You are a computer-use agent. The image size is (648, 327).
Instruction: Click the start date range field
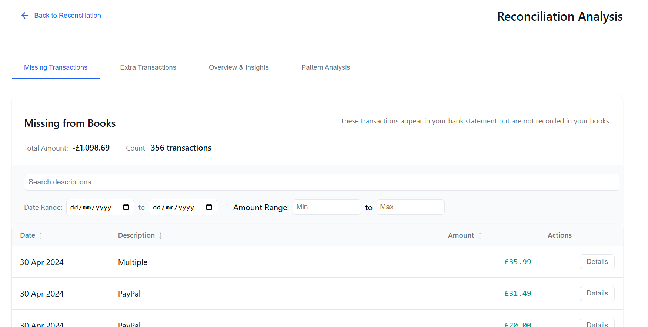pos(93,207)
